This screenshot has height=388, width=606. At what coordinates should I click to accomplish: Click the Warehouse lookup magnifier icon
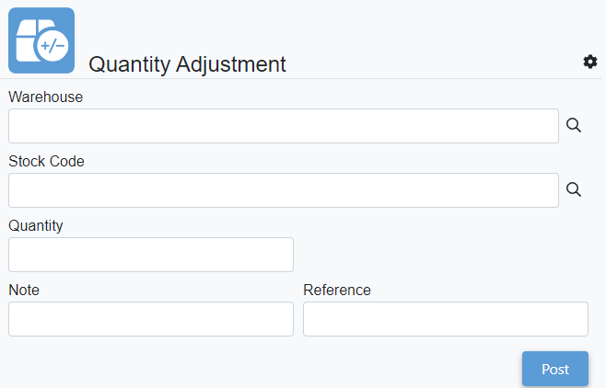[574, 125]
